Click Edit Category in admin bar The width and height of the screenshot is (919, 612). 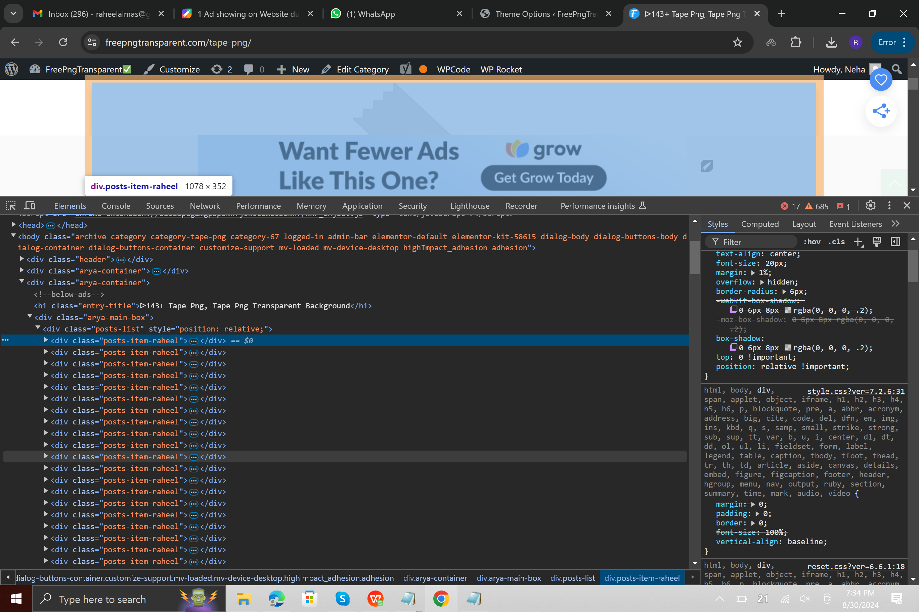pyautogui.click(x=362, y=69)
